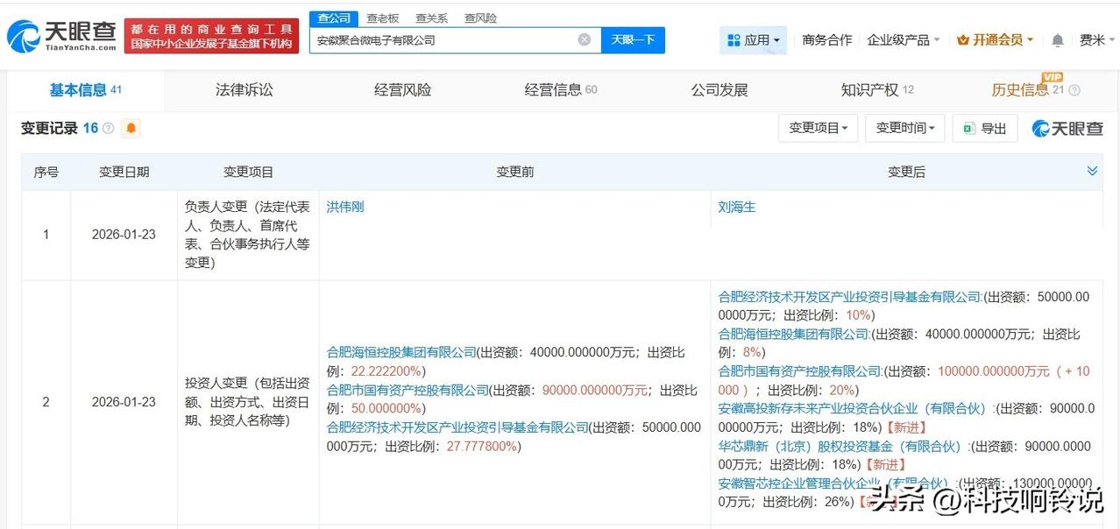Open 合肥经济技术开发区产业投资引导基金 link in 变更前 column
1120x529 pixels.
tap(457, 427)
